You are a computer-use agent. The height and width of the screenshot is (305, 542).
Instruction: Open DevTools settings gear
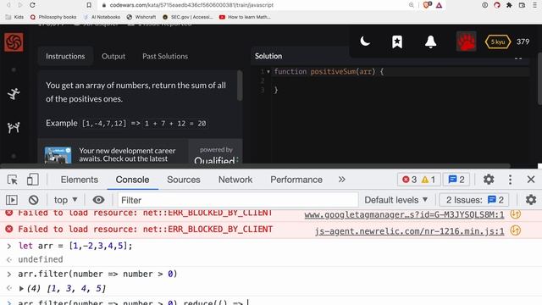click(489, 180)
